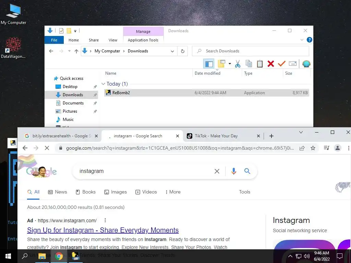351x263 pixels.
Task: Select Pictures in the navigation pane
Action: coord(70,111)
